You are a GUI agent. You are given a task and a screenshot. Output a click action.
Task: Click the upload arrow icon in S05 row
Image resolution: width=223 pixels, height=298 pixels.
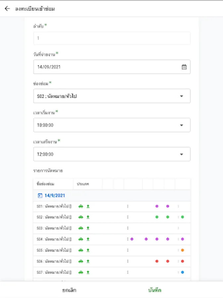88,250
